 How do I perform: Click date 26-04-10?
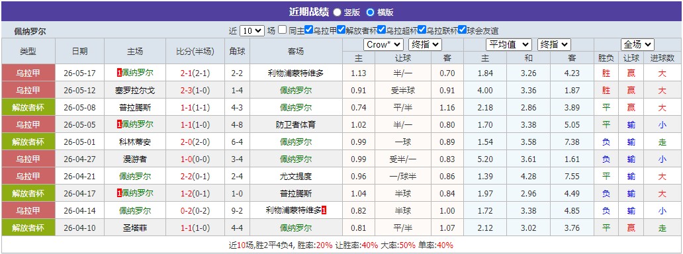tap(79, 228)
